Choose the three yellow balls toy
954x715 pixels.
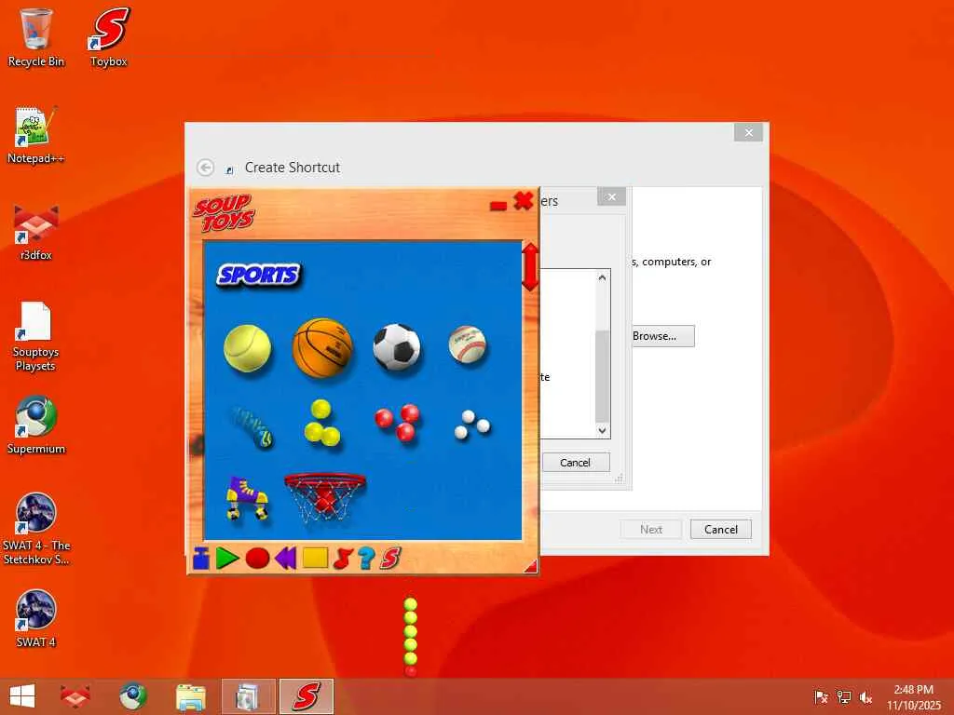(321, 422)
